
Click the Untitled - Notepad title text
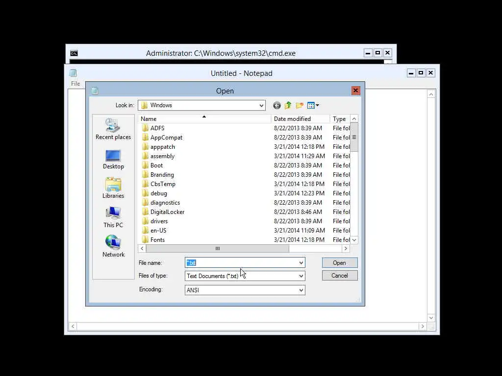(x=241, y=73)
